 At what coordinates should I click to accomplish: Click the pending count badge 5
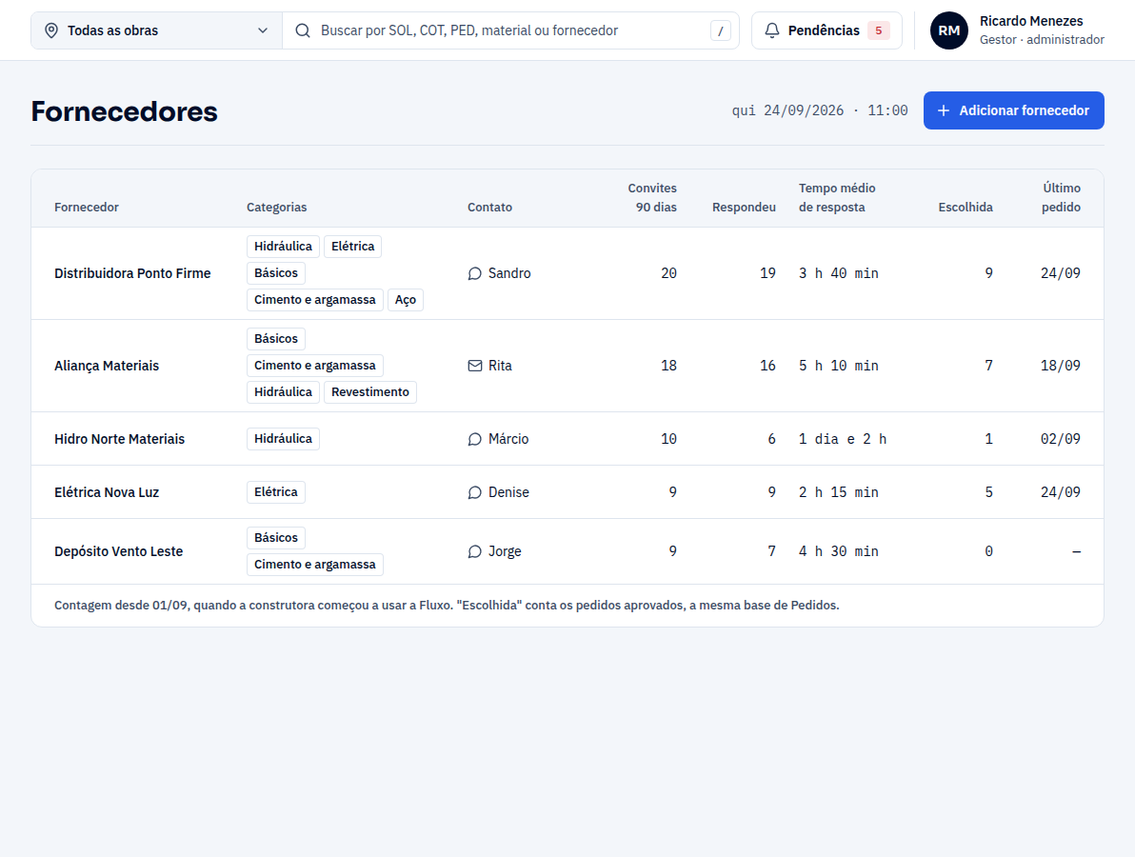click(879, 30)
